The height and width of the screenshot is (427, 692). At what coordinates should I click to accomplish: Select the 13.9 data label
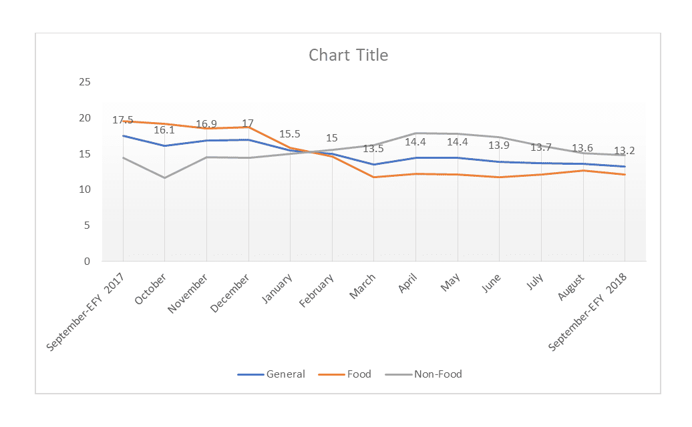click(x=499, y=145)
